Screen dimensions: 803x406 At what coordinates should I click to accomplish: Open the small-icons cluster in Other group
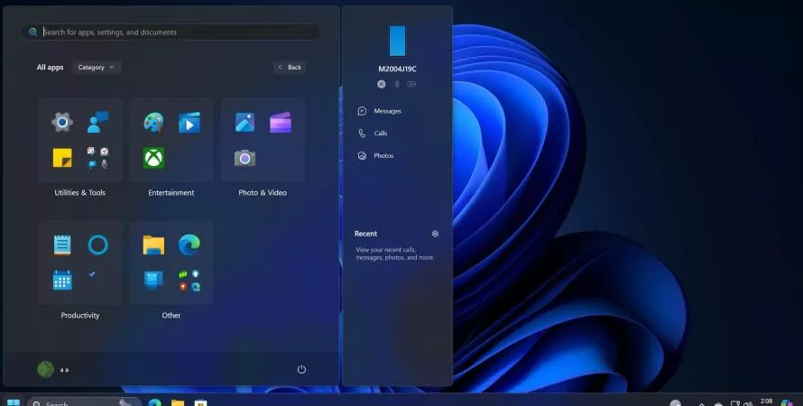(189, 281)
